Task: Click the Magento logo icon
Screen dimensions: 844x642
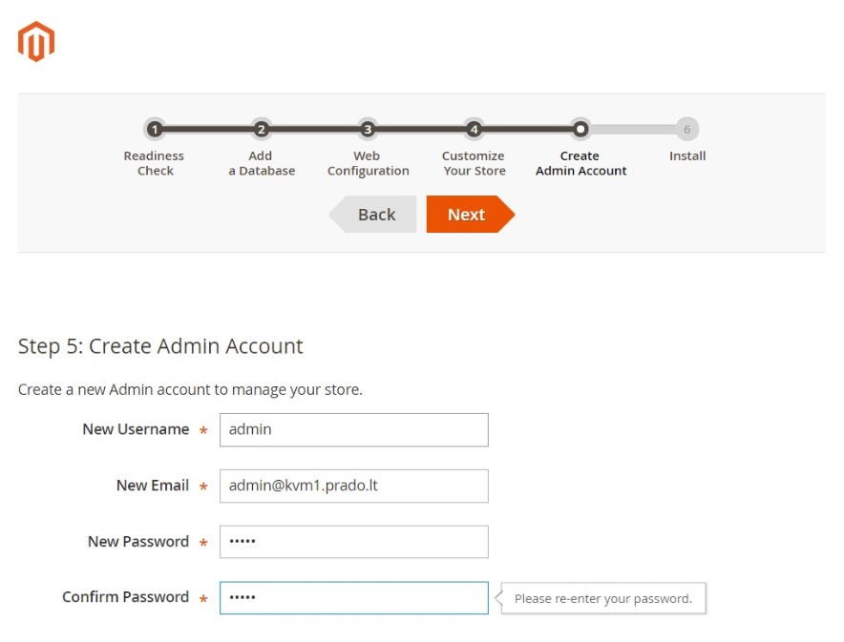Action: tap(36, 41)
